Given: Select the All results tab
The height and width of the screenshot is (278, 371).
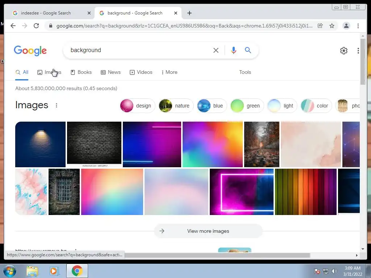Looking at the screenshot, I should 22,72.
